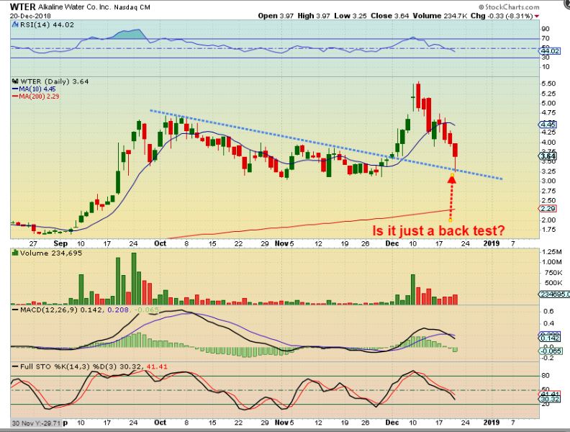This screenshot has width=570, height=432.
Task: Click the MA(200) 2.29 legend entry
Action: point(36,96)
